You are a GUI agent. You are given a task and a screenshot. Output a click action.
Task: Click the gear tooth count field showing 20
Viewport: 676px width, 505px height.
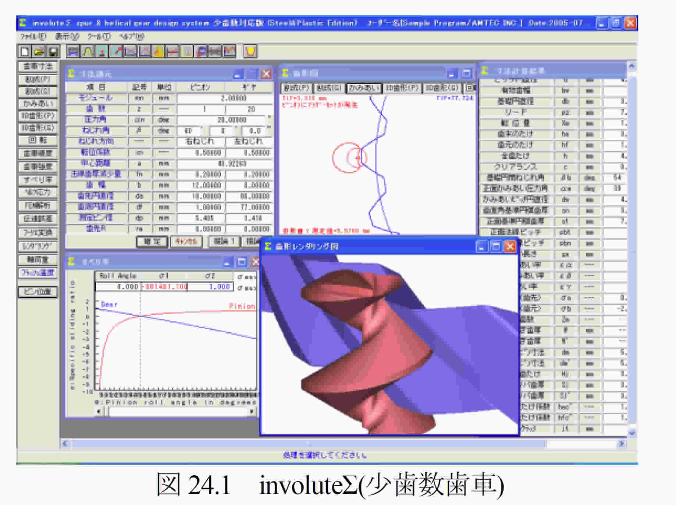click(x=249, y=109)
